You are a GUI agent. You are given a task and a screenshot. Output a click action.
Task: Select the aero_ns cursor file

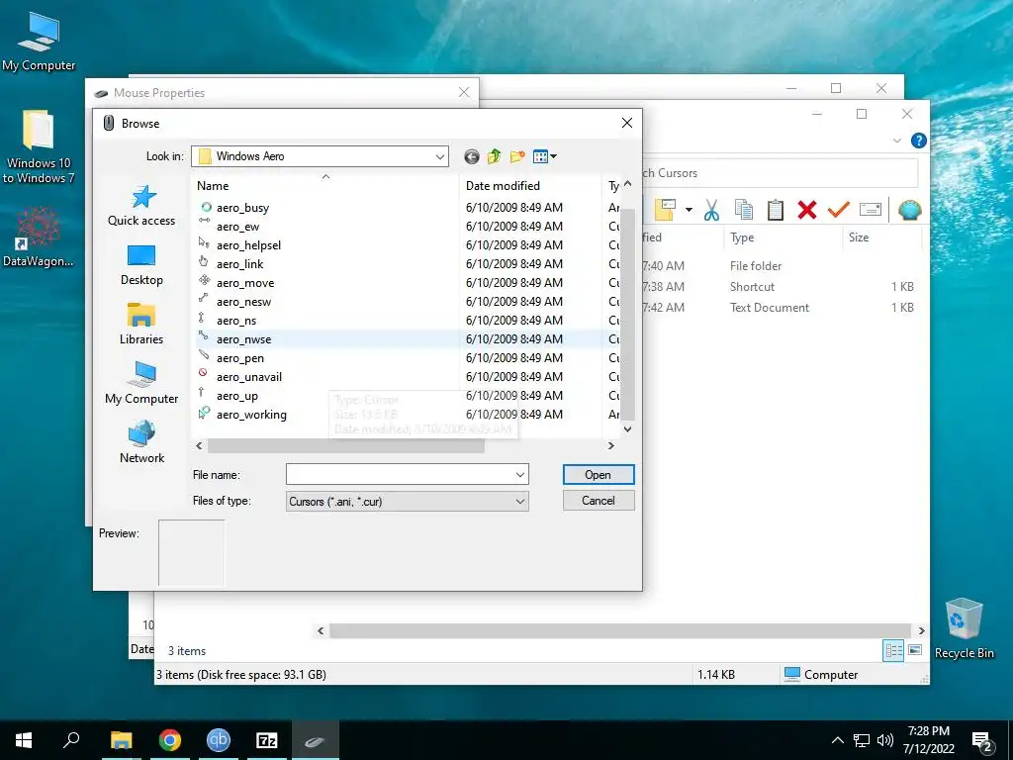pos(235,321)
